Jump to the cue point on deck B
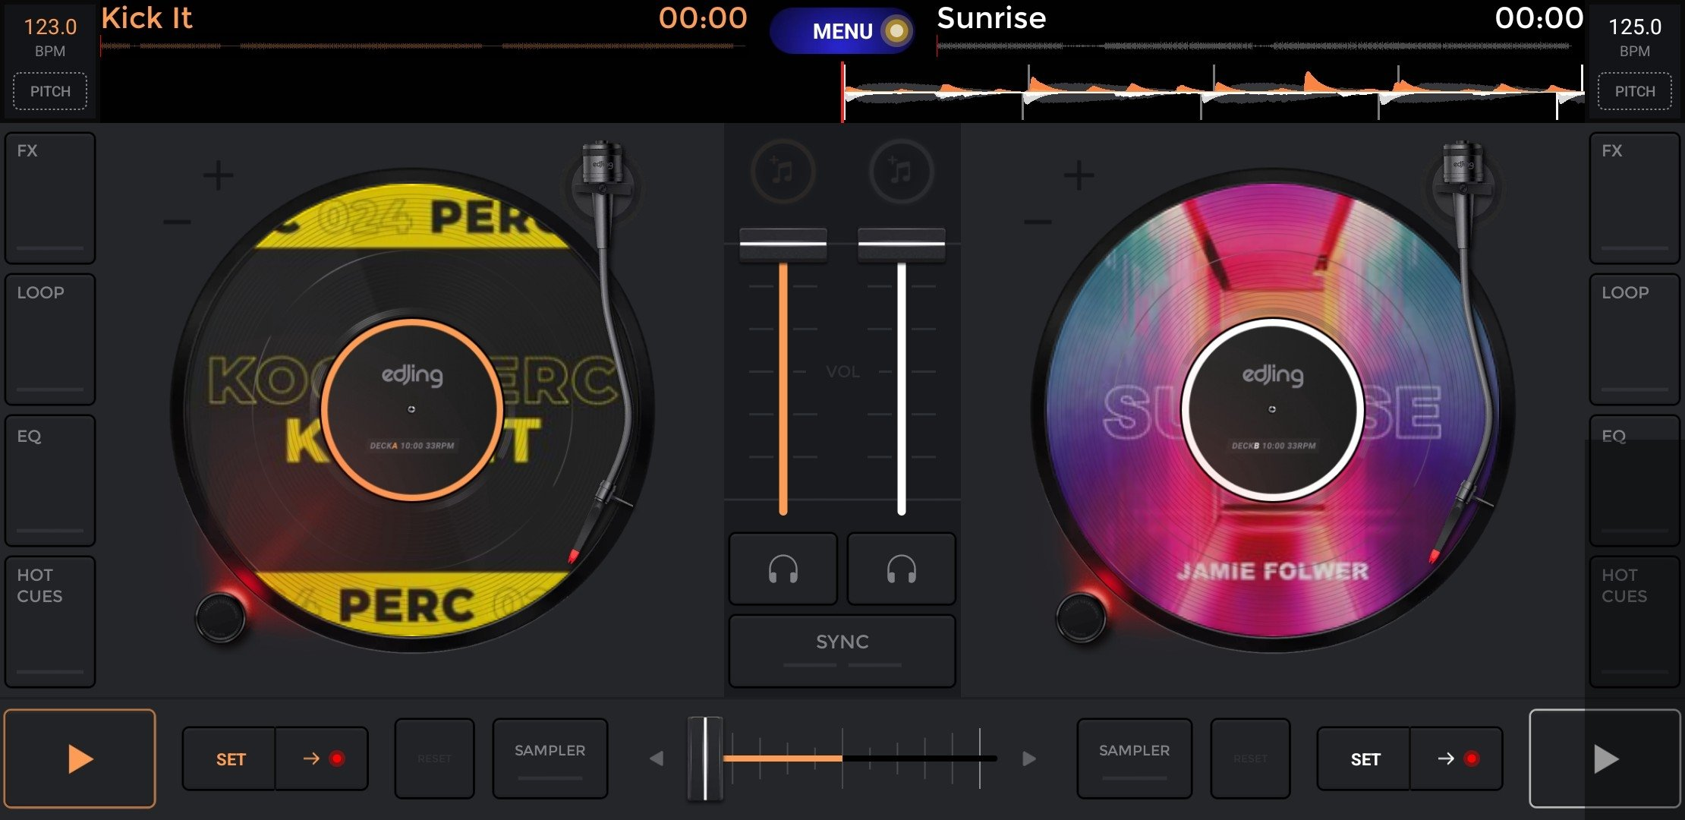 [1456, 758]
